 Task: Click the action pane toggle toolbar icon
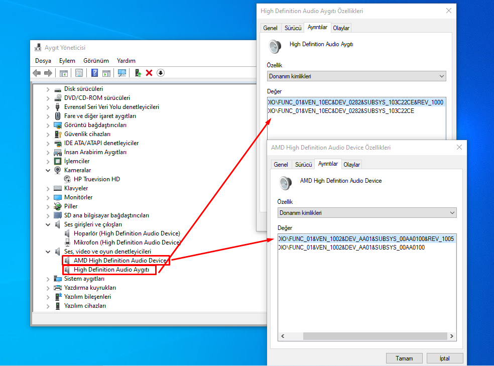[106, 73]
